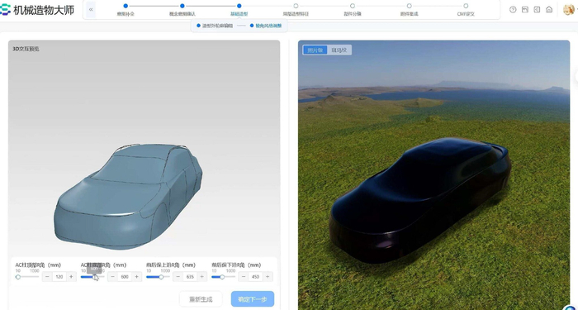This screenshot has height=310, width=578.
Task: Open the 棱角风格调整 sub-step
Action: click(x=266, y=26)
